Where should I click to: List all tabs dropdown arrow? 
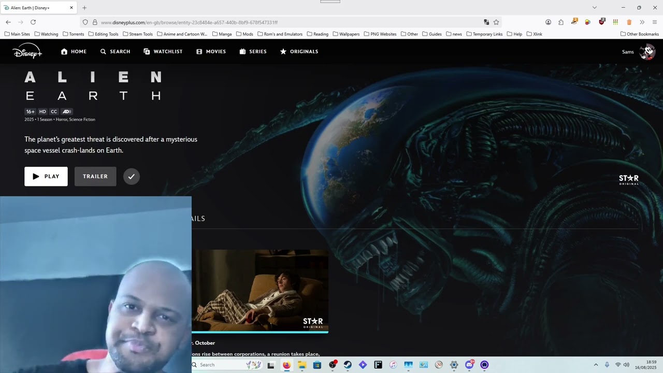595,8
